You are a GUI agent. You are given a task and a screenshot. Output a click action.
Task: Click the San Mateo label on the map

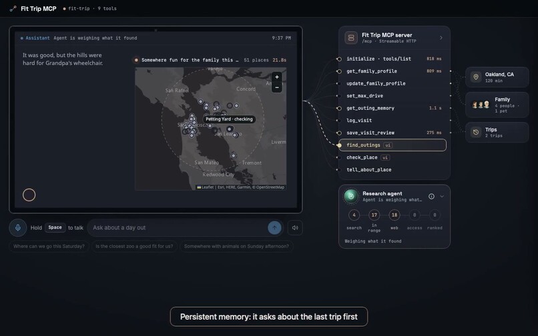click(206, 163)
